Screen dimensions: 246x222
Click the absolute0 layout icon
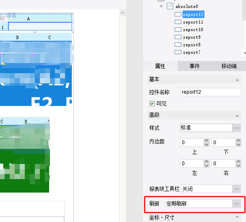pos(170,6)
